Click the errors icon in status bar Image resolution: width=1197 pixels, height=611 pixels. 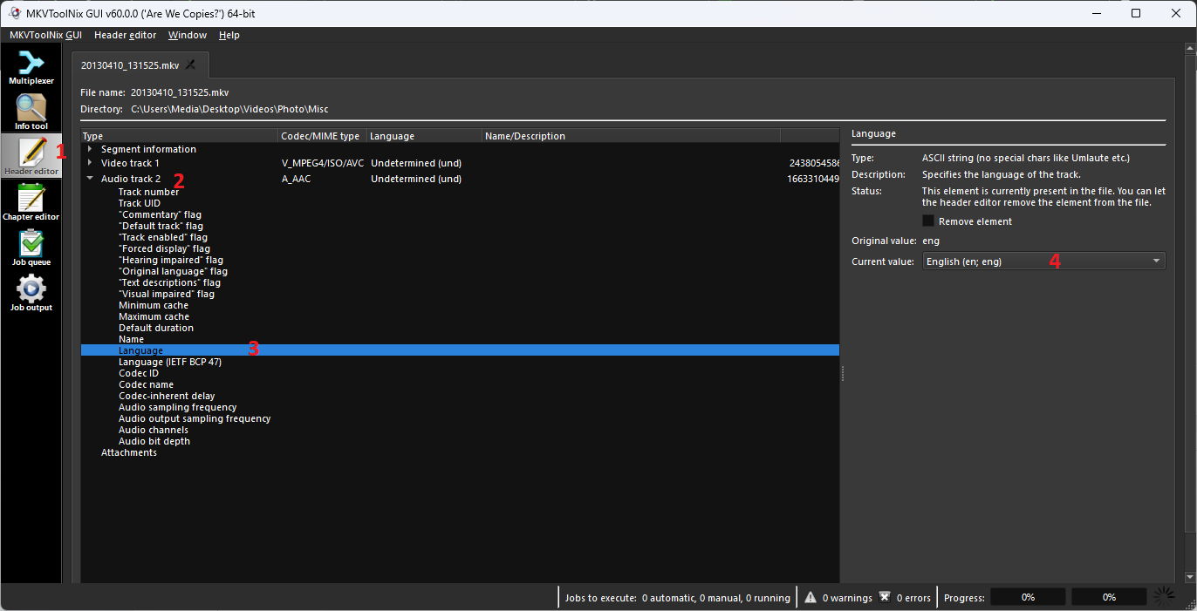[x=885, y=598]
